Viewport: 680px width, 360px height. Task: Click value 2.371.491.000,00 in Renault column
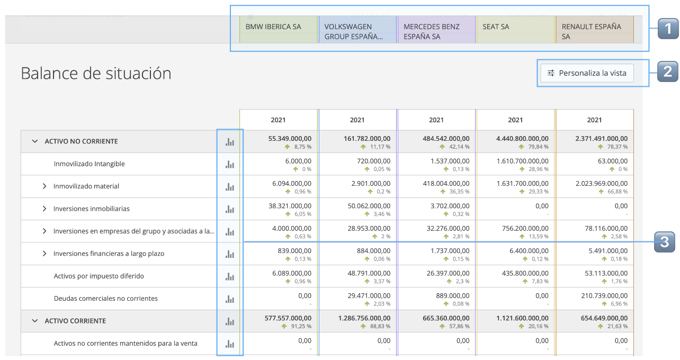point(601,138)
